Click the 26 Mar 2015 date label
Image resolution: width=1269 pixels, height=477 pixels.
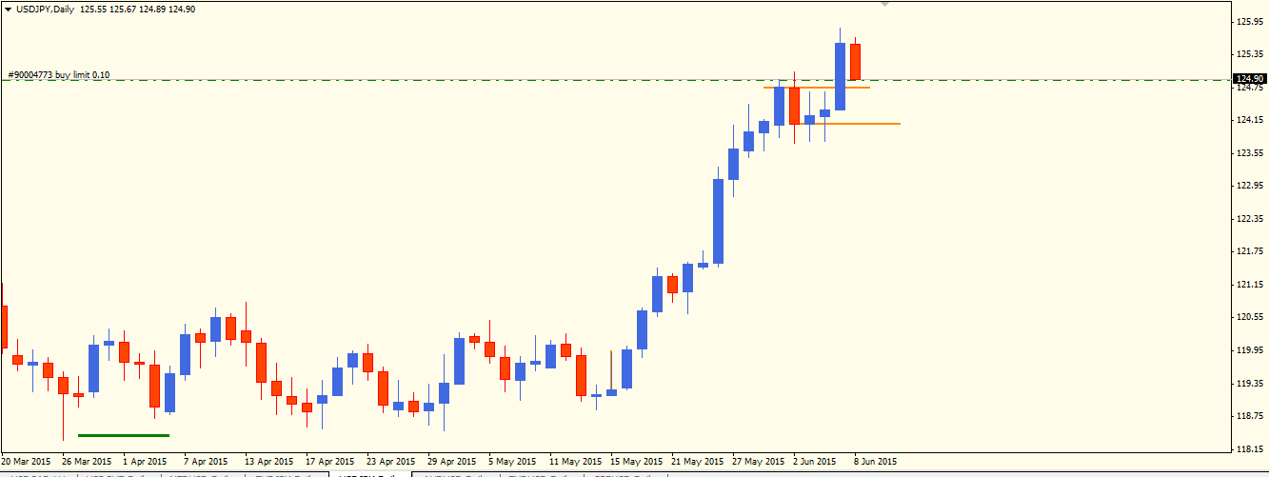pyautogui.click(x=87, y=461)
